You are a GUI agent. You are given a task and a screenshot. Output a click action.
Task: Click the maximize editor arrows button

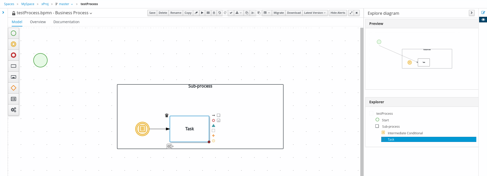351,13
